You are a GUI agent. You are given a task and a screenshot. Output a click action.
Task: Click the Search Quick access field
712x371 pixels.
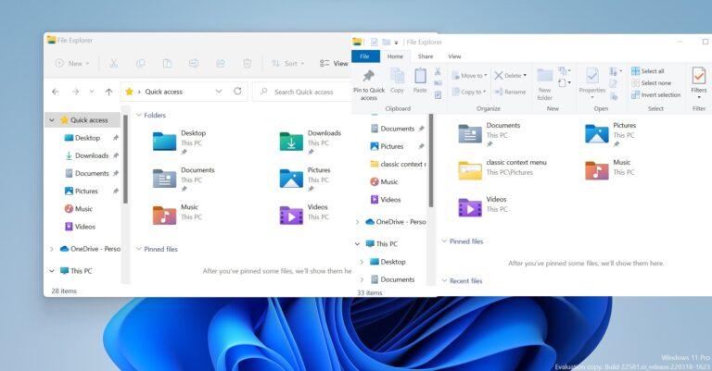(x=304, y=92)
